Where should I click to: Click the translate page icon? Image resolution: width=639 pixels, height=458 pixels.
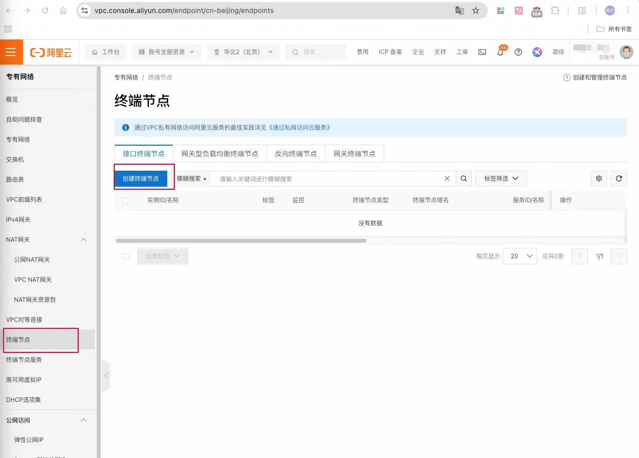459,11
